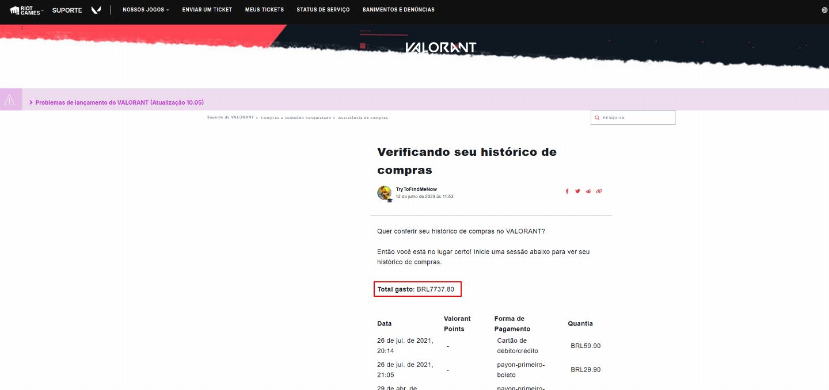Open Meus Tickets
Image resolution: width=829 pixels, height=390 pixels.
pos(264,10)
